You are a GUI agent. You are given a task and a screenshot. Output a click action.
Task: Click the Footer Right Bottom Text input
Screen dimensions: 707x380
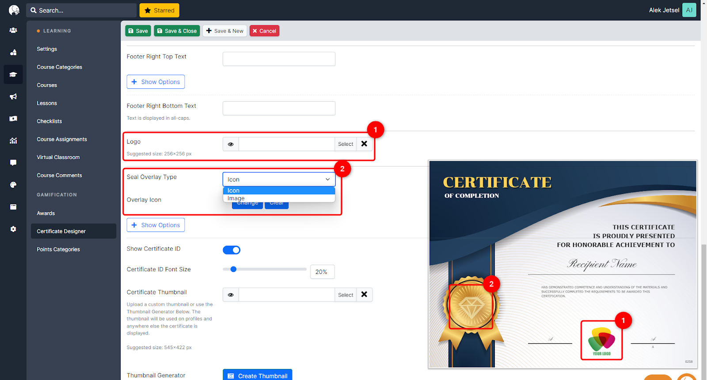click(279, 108)
